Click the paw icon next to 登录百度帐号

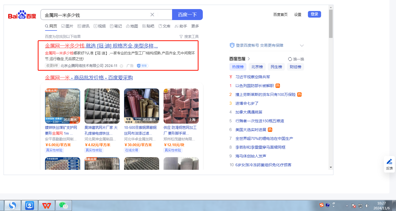point(232,45)
